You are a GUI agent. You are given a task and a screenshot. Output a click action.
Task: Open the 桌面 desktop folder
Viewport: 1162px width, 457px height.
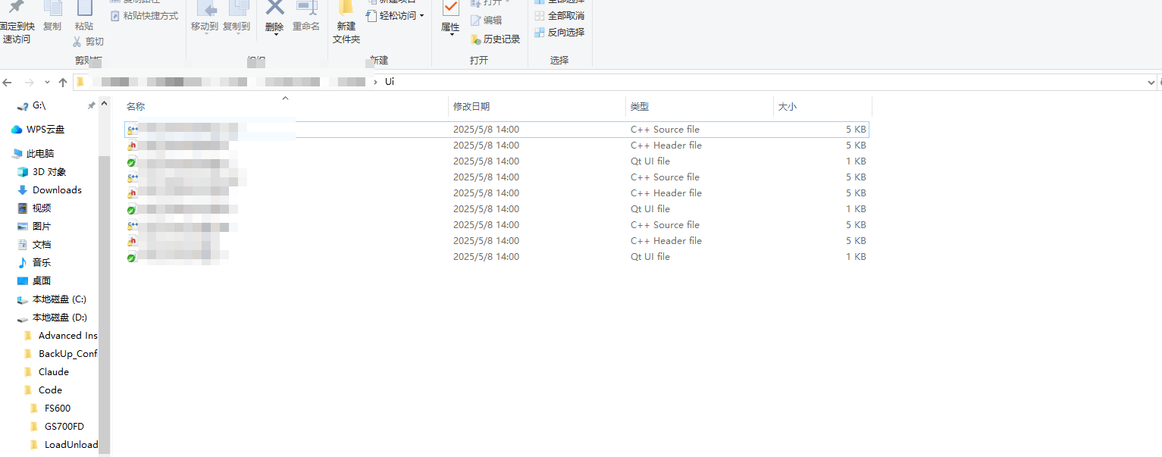35,281
